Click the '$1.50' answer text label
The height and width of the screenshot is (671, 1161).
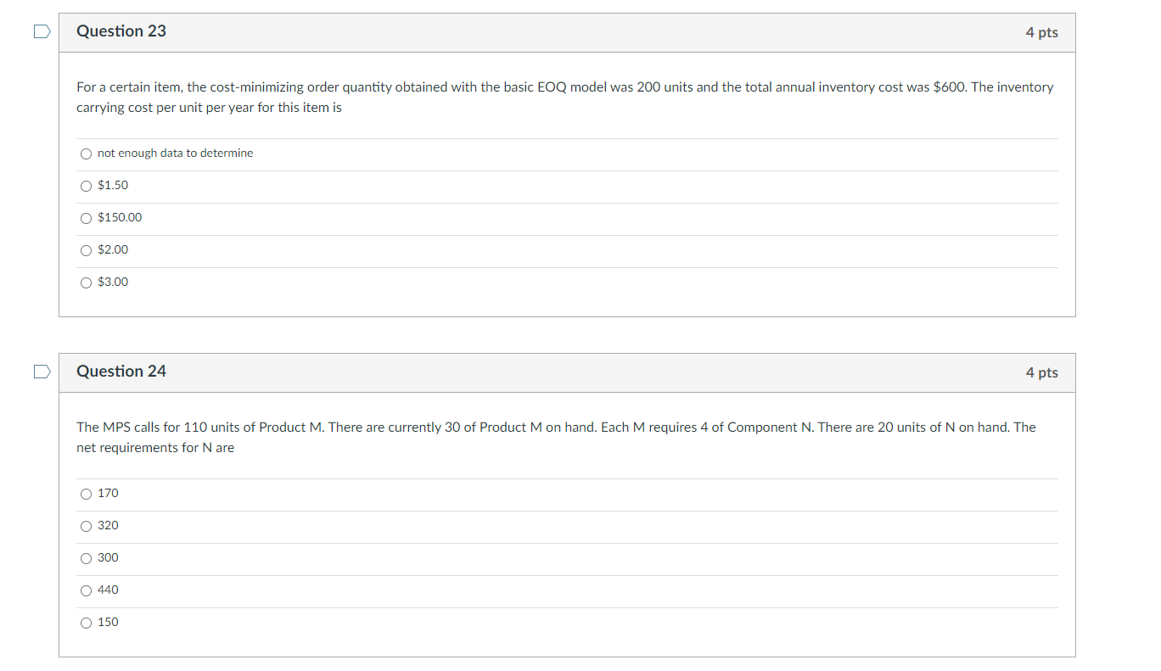click(113, 185)
